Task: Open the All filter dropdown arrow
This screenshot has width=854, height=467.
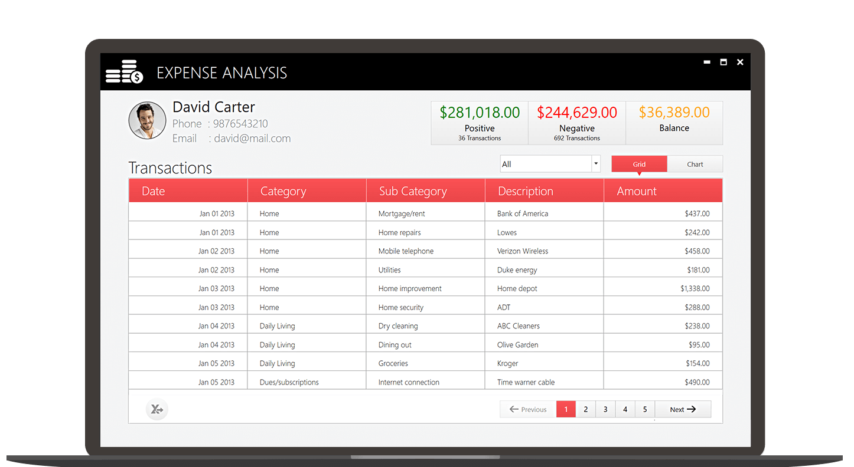Action: pyautogui.click(x=596, y=164)
